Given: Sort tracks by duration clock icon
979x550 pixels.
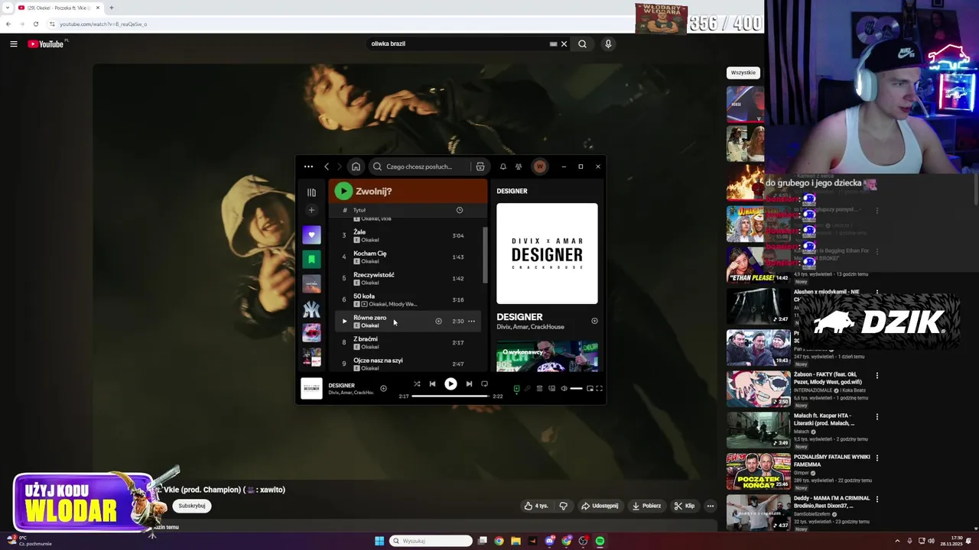Looking at the screenshot, I should pos(460,210).
